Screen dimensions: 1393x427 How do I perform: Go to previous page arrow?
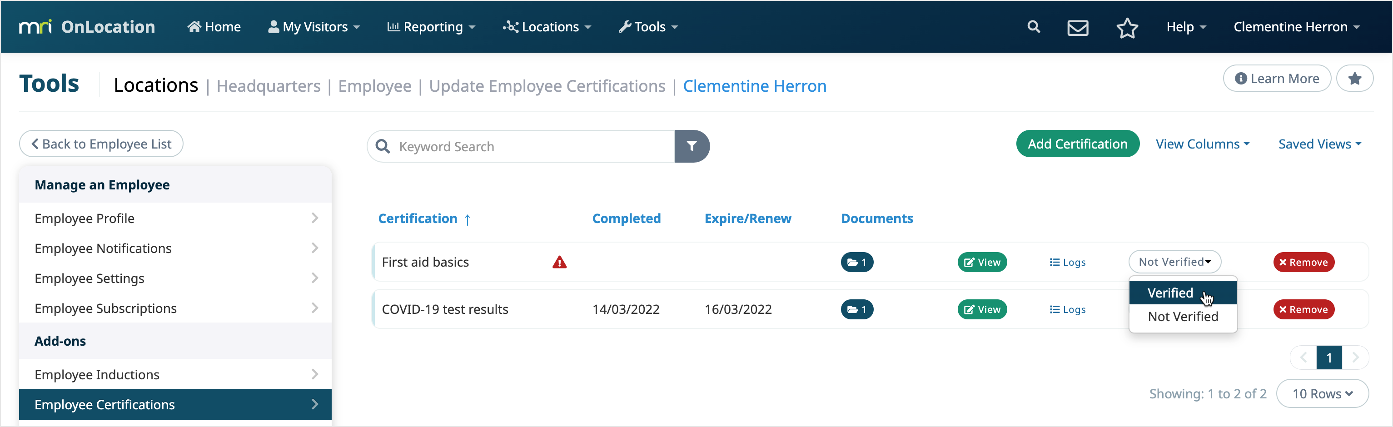pos(1303,357)
